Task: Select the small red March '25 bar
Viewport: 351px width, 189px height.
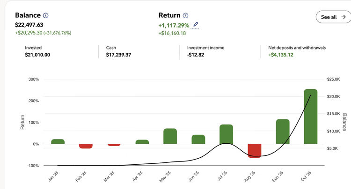Action: click(x=114, y=145)
